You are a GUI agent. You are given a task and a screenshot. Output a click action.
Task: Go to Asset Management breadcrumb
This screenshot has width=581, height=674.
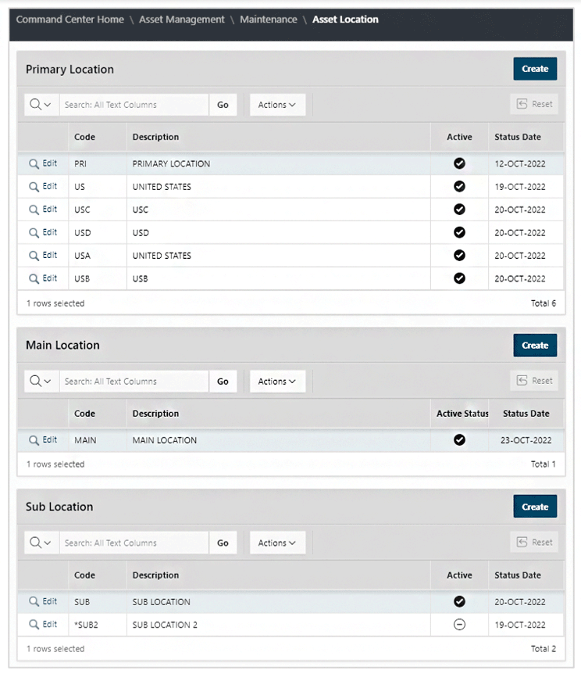182,20
